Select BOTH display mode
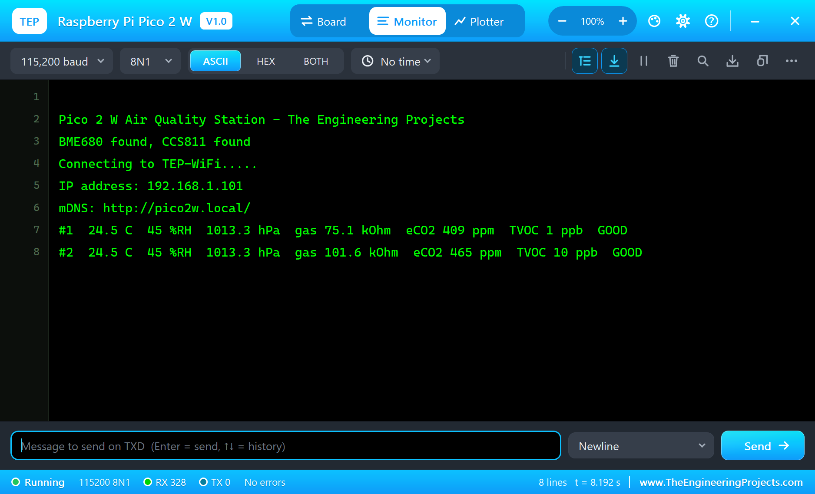This screenshot has height=494, width=815. (316, 61)
